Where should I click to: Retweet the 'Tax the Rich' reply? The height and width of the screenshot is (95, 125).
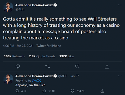pos(44,91)
